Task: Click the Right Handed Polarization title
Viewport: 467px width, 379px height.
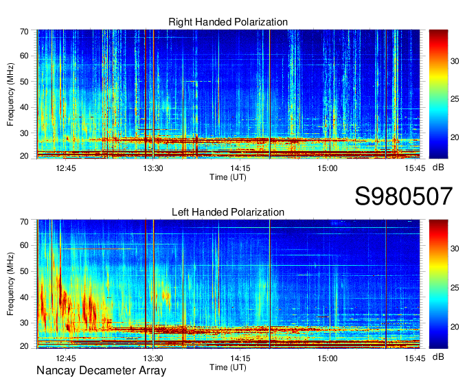Action: tap(228, 22)
